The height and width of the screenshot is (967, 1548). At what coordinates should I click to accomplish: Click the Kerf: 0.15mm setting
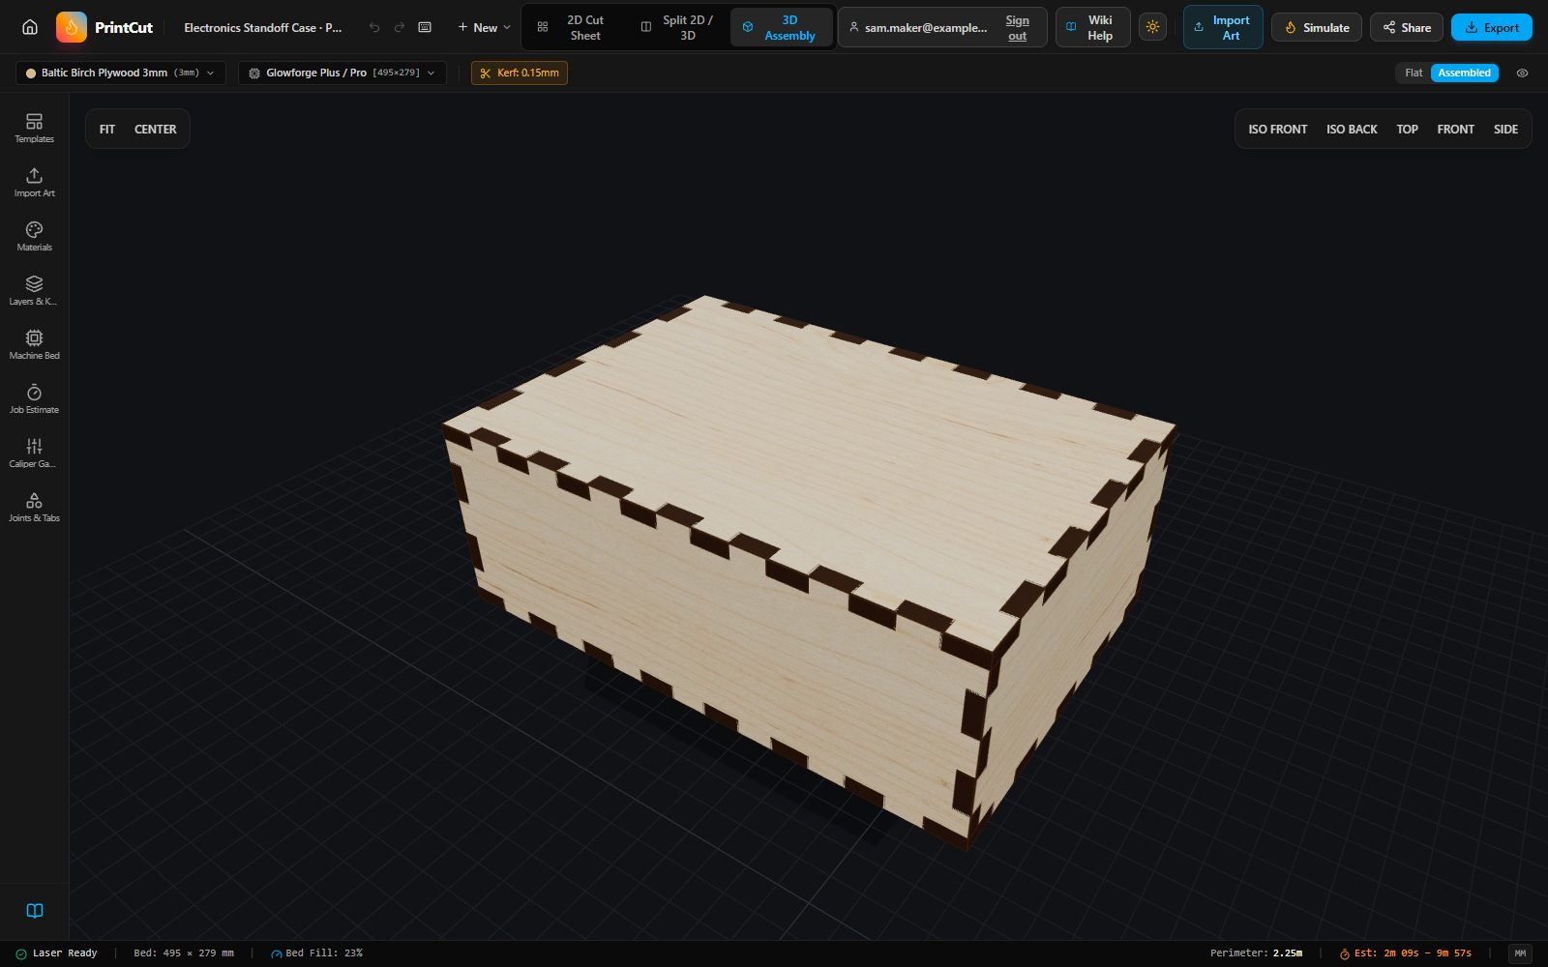click(x=520, y=73)
